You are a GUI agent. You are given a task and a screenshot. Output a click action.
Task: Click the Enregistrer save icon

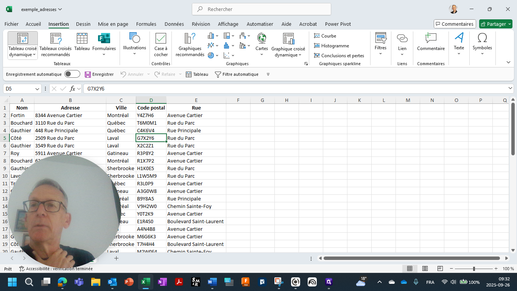88,74
